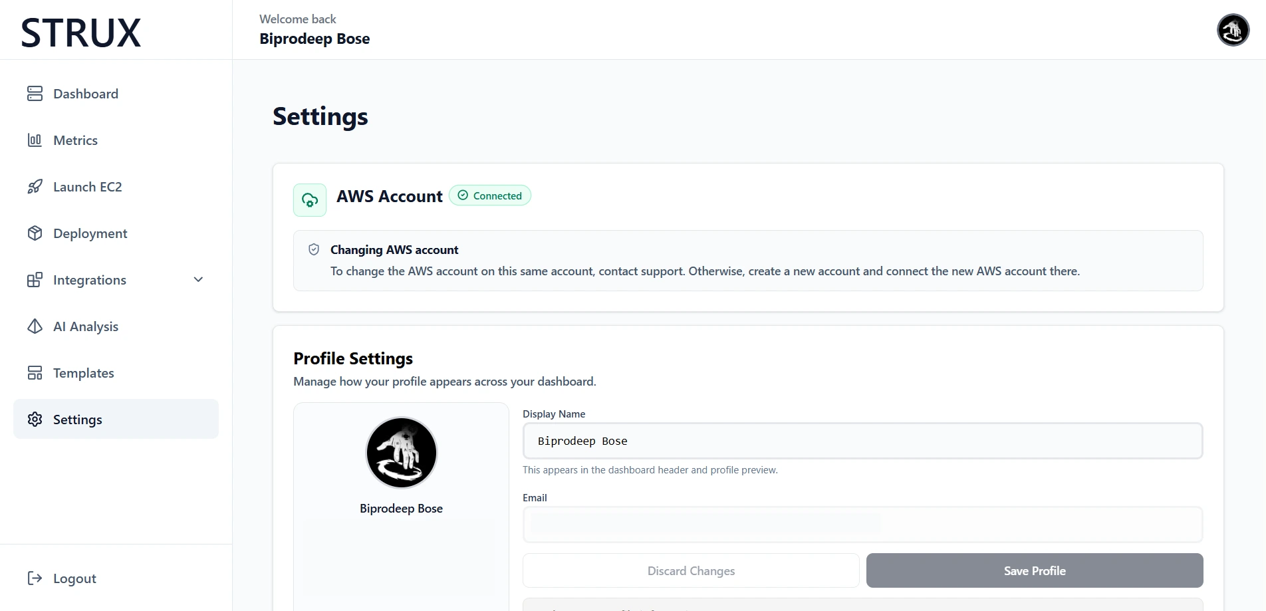Click the Email input field

(x=863, y=525)
